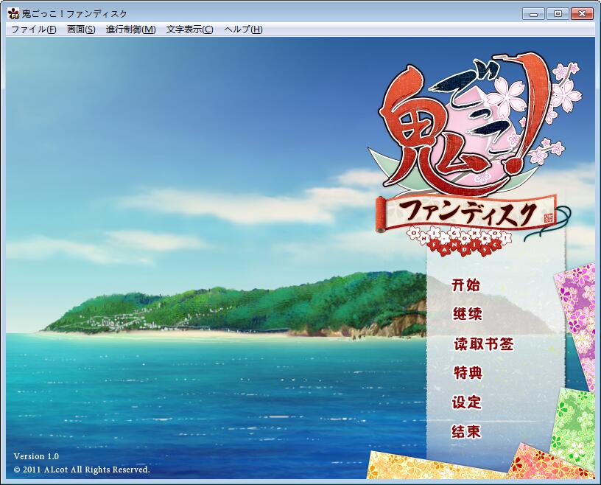601x485 pixels.
Task: Quit the game with 结束
Action: click(466, 432)
